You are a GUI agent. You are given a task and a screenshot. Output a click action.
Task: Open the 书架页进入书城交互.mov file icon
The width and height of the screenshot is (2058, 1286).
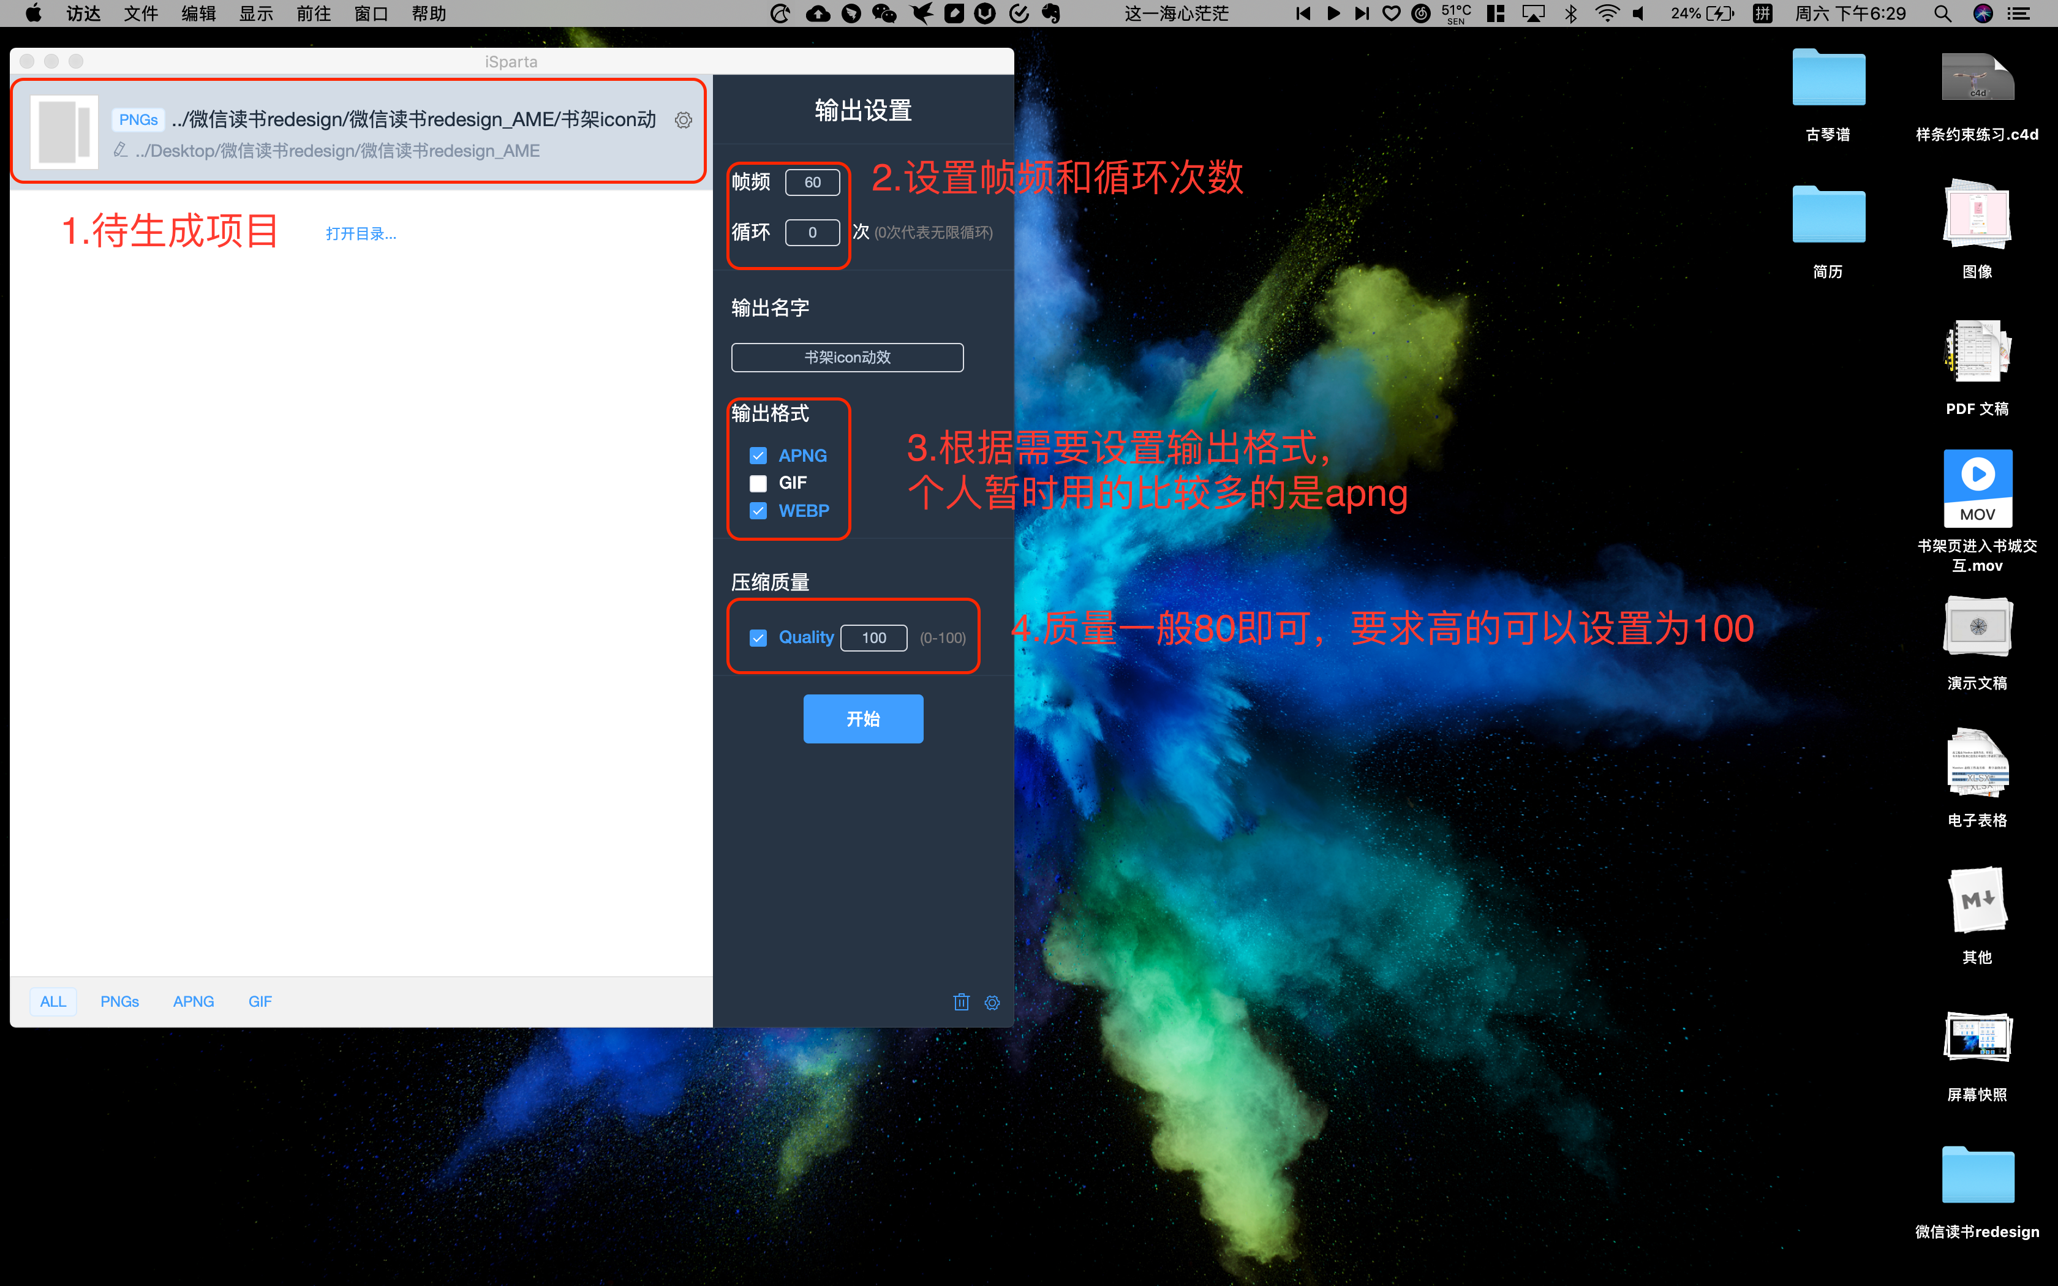coord(1977,488)
